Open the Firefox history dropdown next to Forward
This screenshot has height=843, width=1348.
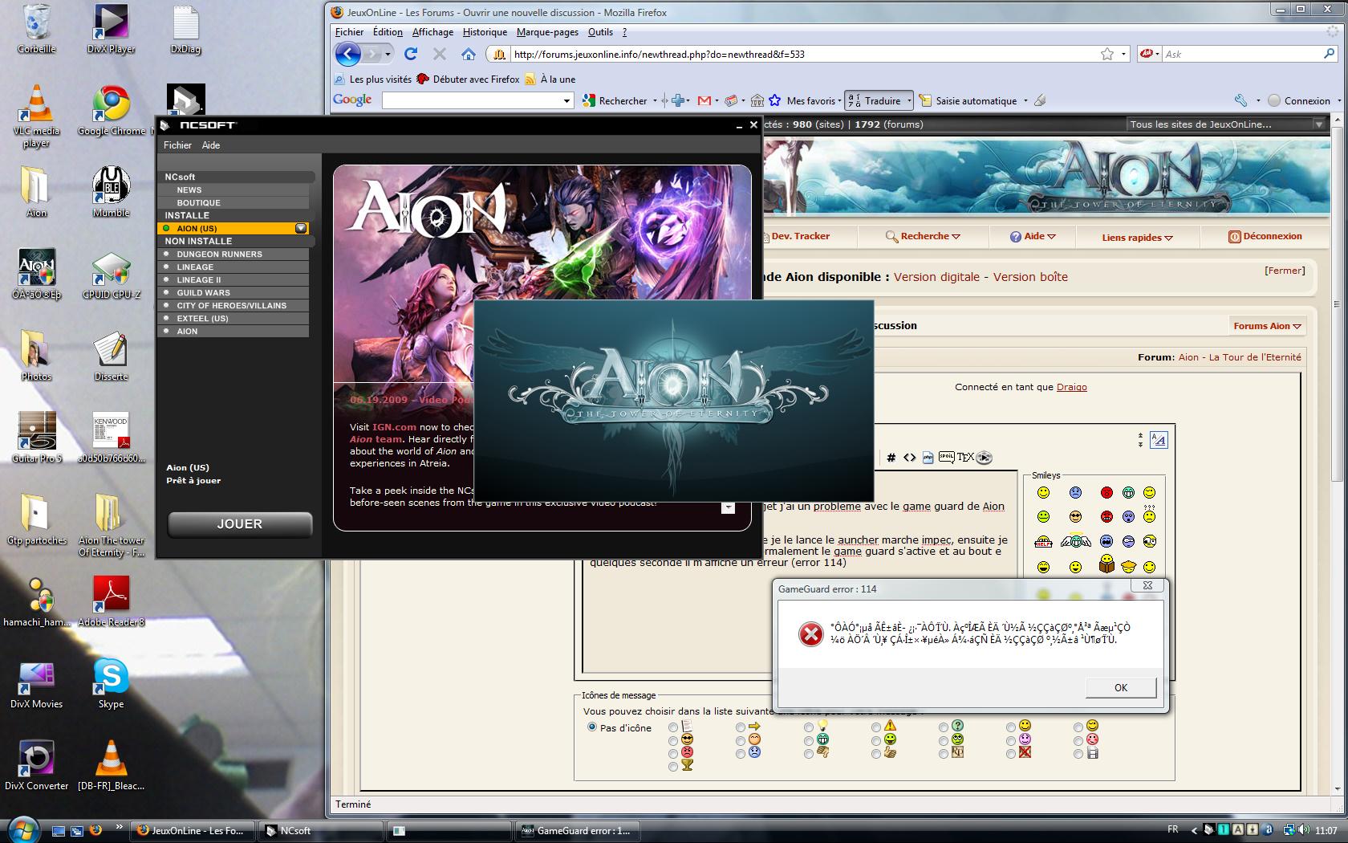tap(388, 54)
